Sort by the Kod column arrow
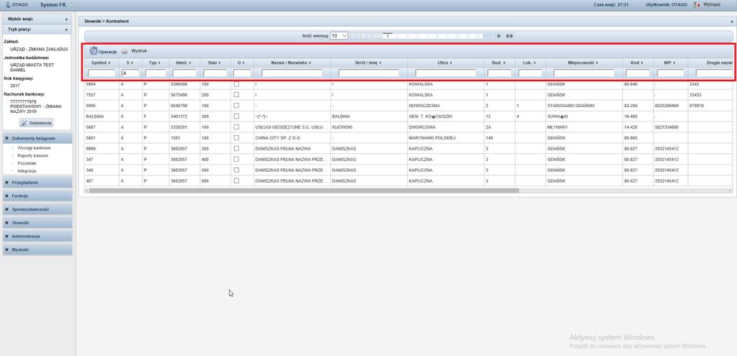Screen dimensions: 737x356 [x=643, y=63]
